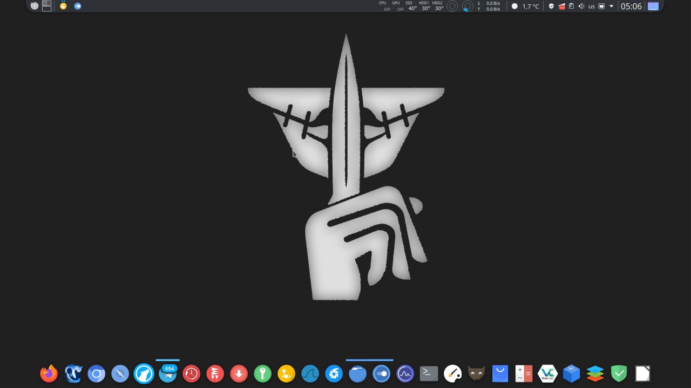Open the volume speaker tray icon
The image size is (691, 388).
coord(581,6)
